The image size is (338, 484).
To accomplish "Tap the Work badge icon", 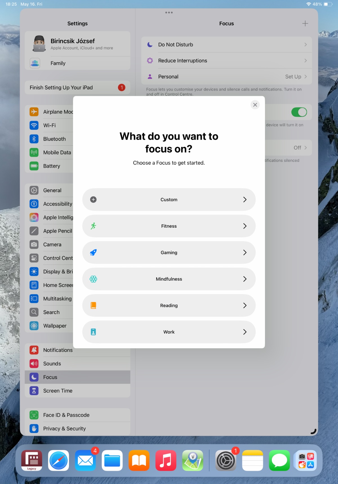I will 93,332.
